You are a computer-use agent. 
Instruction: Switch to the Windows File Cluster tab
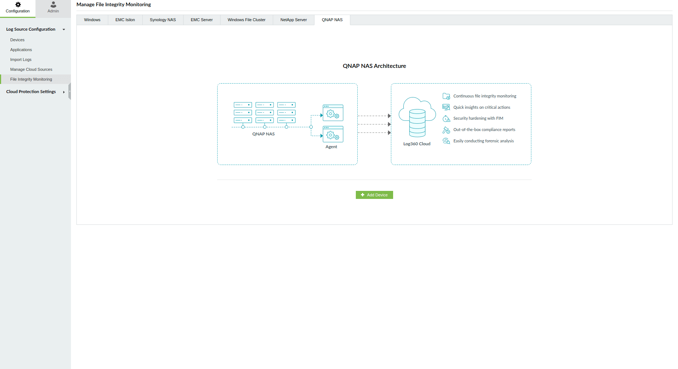(x=246, y=20)
